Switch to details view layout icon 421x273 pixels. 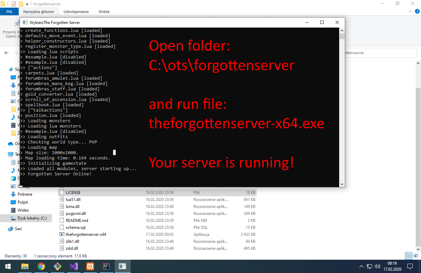[x=409, y=256]
